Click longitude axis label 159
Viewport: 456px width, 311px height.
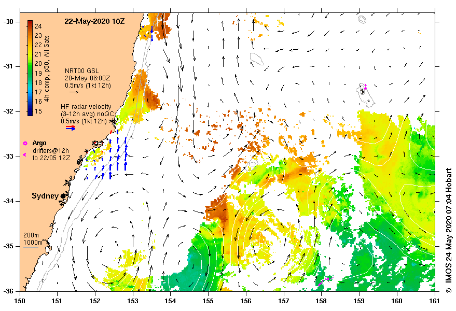[359, 301]
